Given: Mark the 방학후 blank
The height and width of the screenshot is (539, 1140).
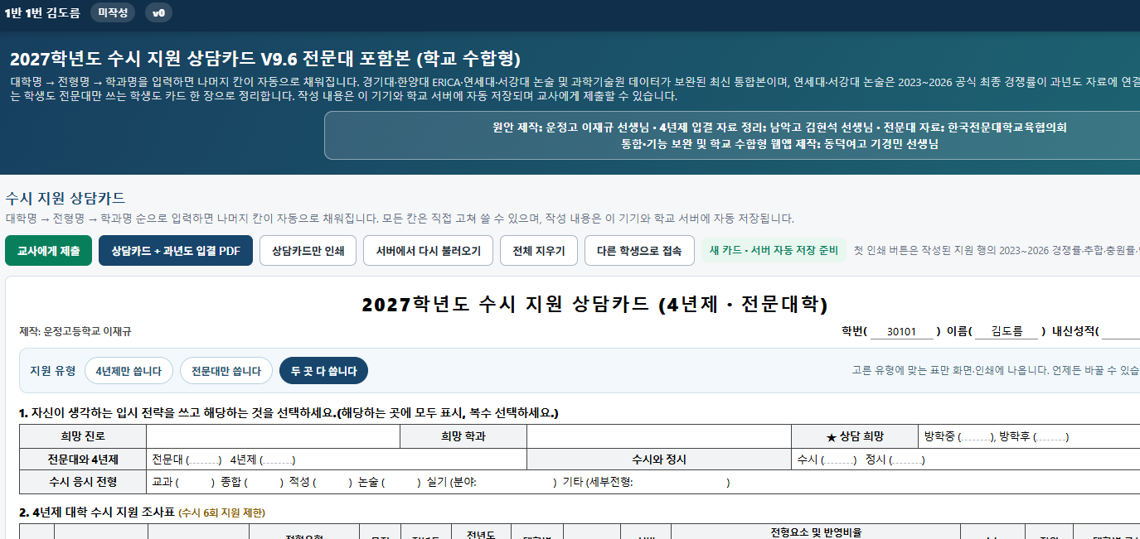Looking at the screenshot, I should click(1051, 437).
